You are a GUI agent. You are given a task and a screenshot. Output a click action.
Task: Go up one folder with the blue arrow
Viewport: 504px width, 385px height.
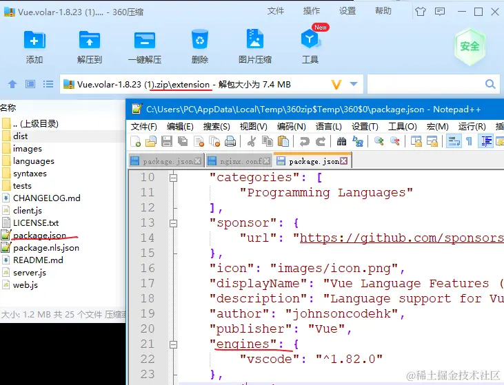[x=12, y=84]
